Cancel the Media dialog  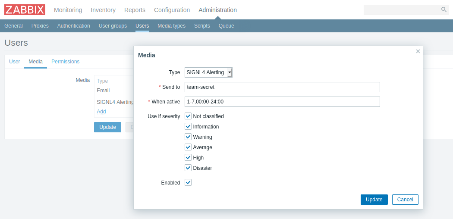tap(405, 200)
